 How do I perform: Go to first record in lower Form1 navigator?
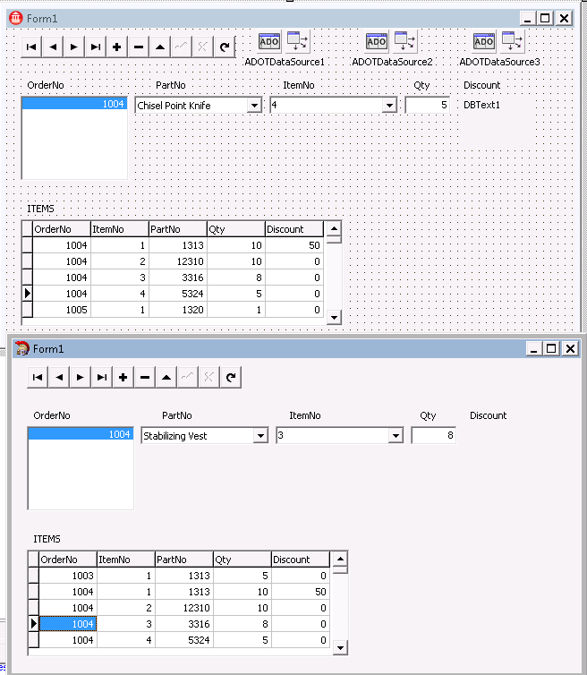(x=38, y=378)
